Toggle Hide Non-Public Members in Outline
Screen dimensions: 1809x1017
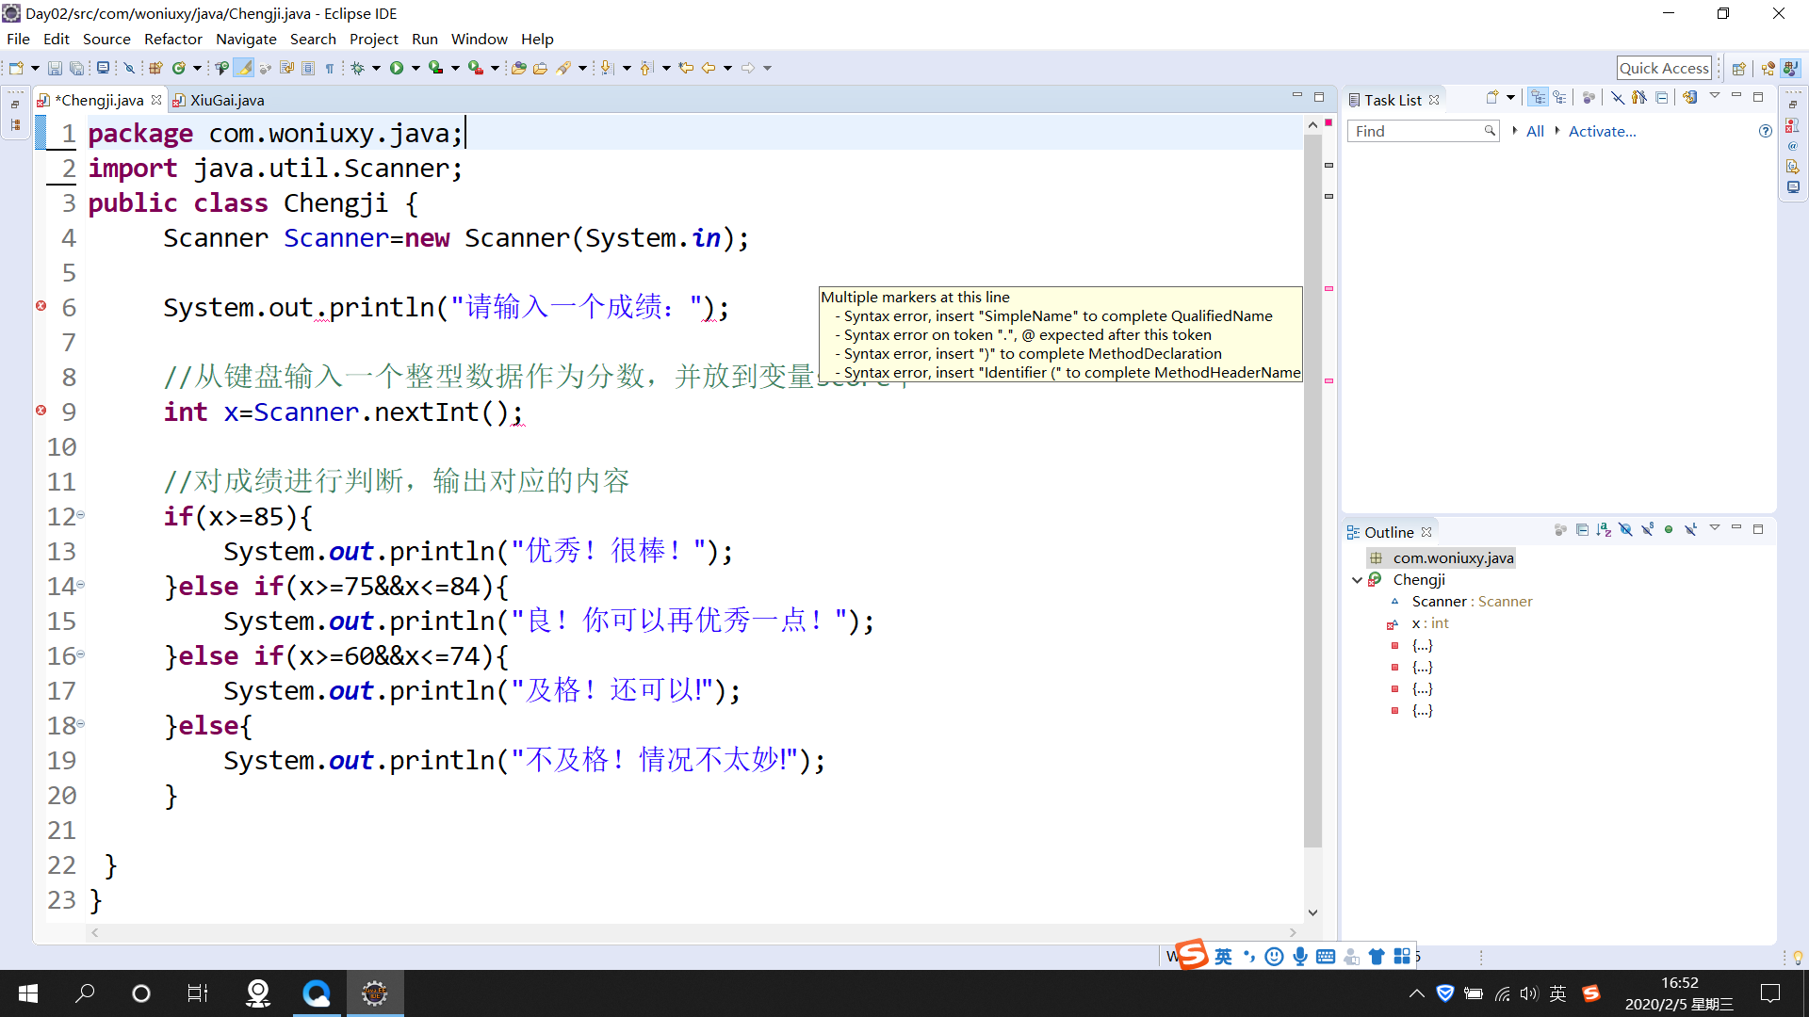[1669, 530]
